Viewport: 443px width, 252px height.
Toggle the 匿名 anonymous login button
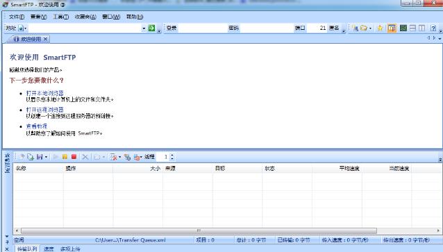pyautogui.click(x=334, y=28)
